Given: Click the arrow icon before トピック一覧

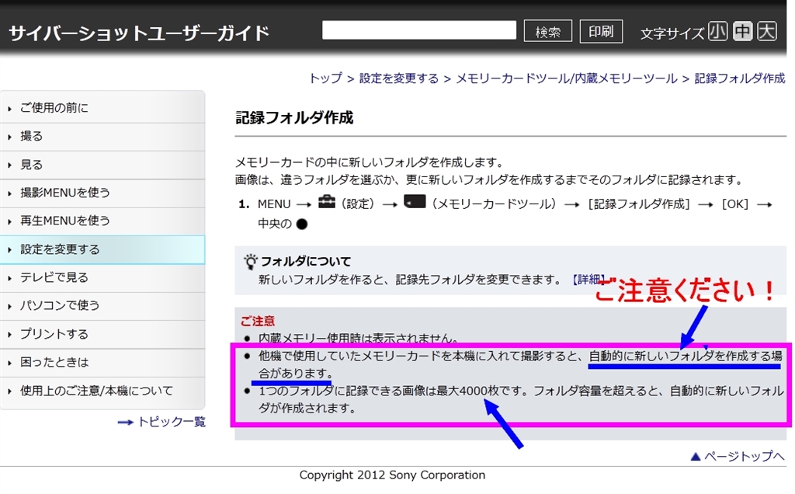Looking at the screenshot, I should point(125,422).
